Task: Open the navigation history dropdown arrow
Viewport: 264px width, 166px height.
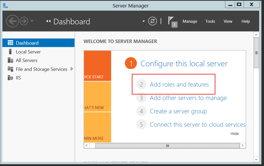Action: (32, 21)
